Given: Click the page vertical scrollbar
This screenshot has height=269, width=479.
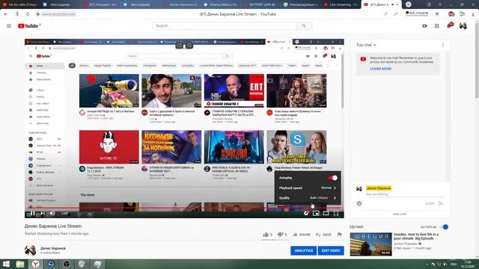Looking at the screenshot, I should 477,61.
